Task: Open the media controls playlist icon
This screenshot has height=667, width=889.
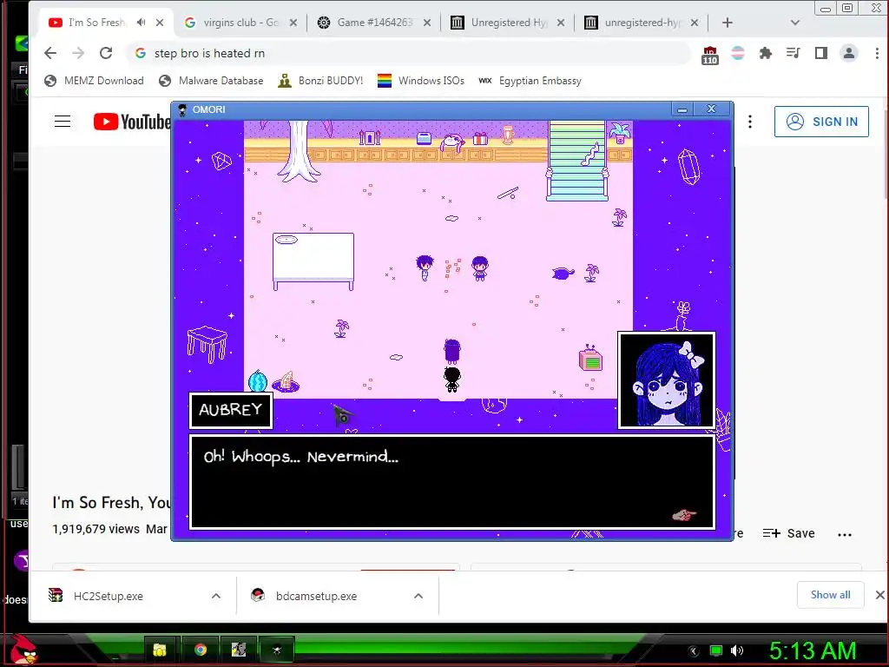Action: point(794,53)
